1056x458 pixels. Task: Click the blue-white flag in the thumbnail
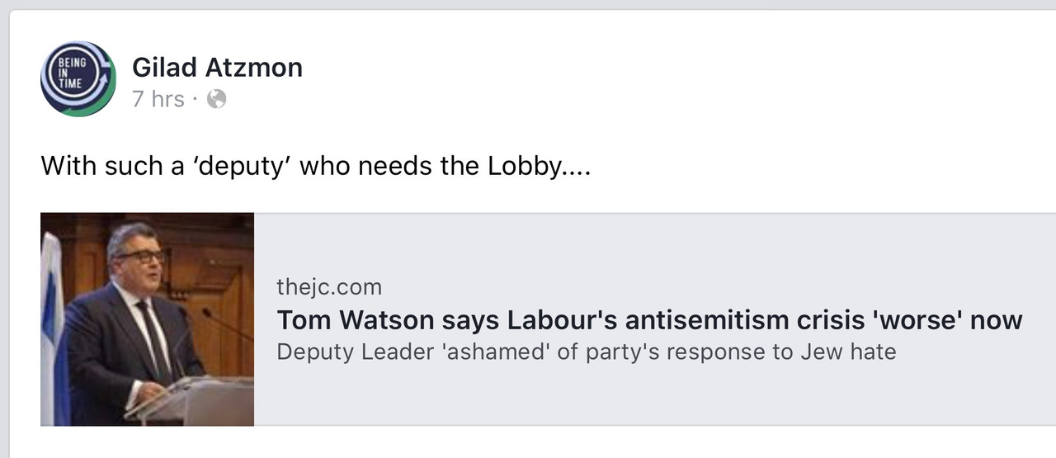[51, 330]
